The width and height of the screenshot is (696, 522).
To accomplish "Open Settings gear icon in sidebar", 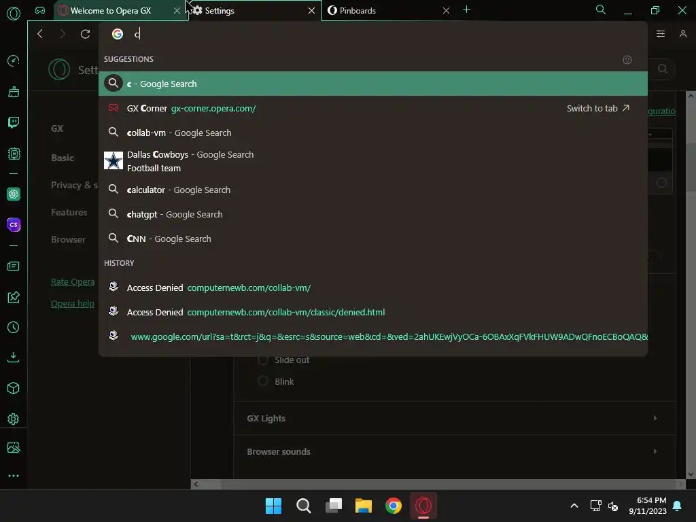I will tap(14, 419).
